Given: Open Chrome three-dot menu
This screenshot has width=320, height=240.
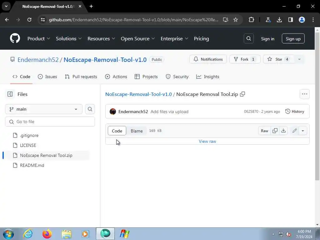Looking at the screenshot, I should pos(313,20).
